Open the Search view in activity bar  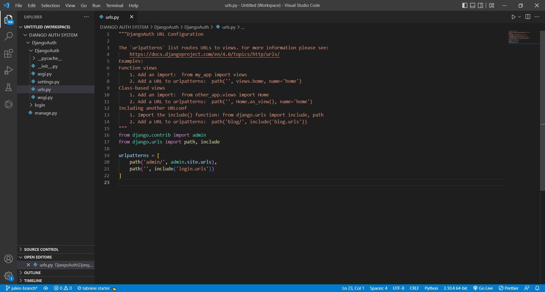pyautogui.click(x=9, y=36)
